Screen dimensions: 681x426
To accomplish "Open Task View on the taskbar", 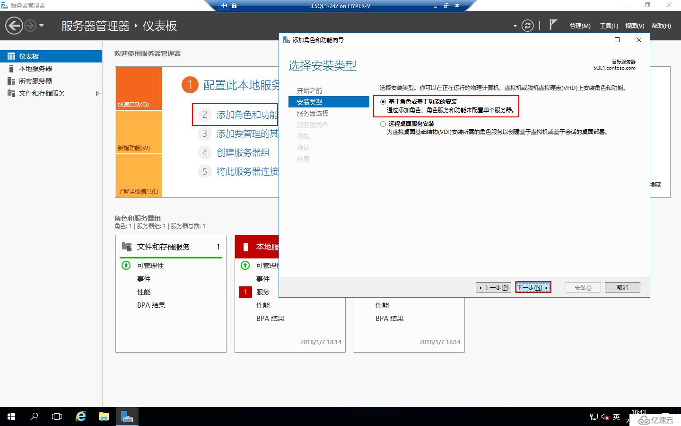I will coord(57,417).
